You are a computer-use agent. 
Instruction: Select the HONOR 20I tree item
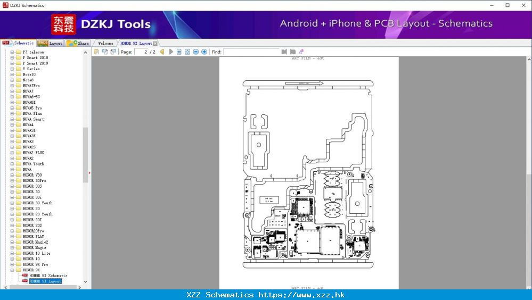(32, 220)
